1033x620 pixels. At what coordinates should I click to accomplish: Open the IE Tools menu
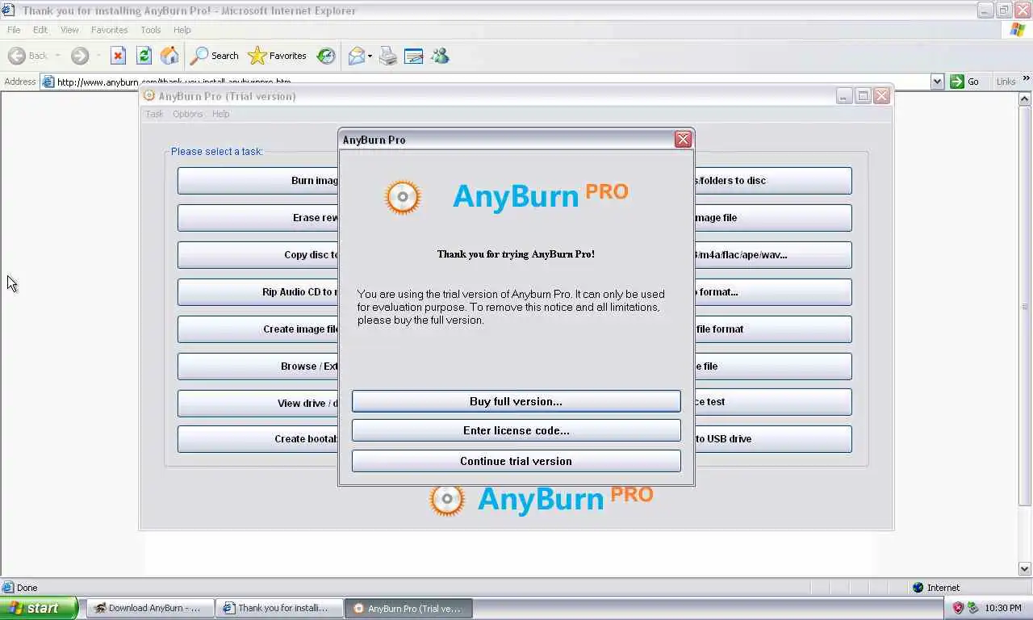point(151,30)
